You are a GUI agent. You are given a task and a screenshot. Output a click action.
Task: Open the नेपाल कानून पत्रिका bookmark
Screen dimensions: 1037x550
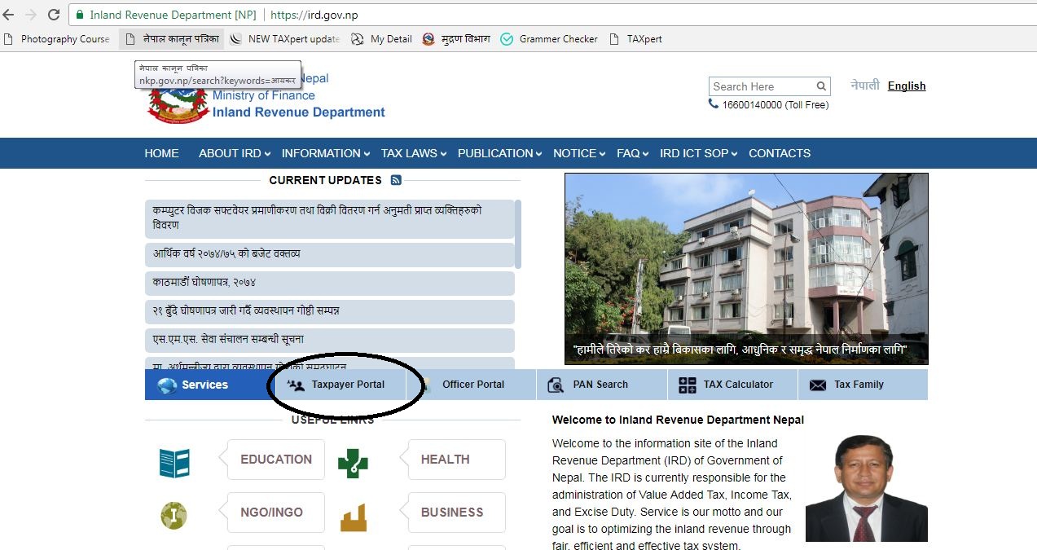pos(171,39)
